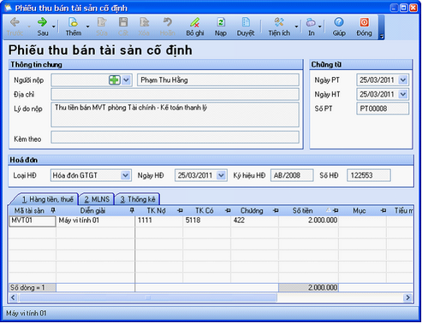
Task: Expand Loại HĐ Hóa đơn GTGT dropdown
Action: (x=125, y=175)
